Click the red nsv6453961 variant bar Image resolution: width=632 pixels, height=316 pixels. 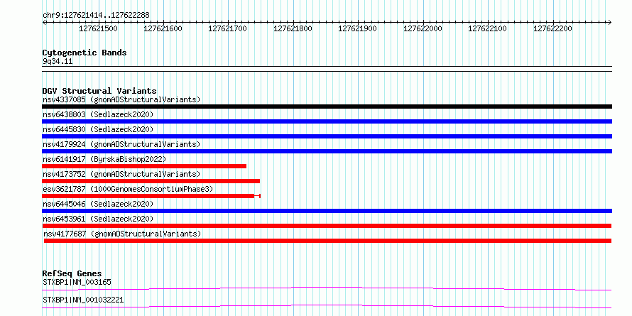pyautogui.click(x=327, y=226)
